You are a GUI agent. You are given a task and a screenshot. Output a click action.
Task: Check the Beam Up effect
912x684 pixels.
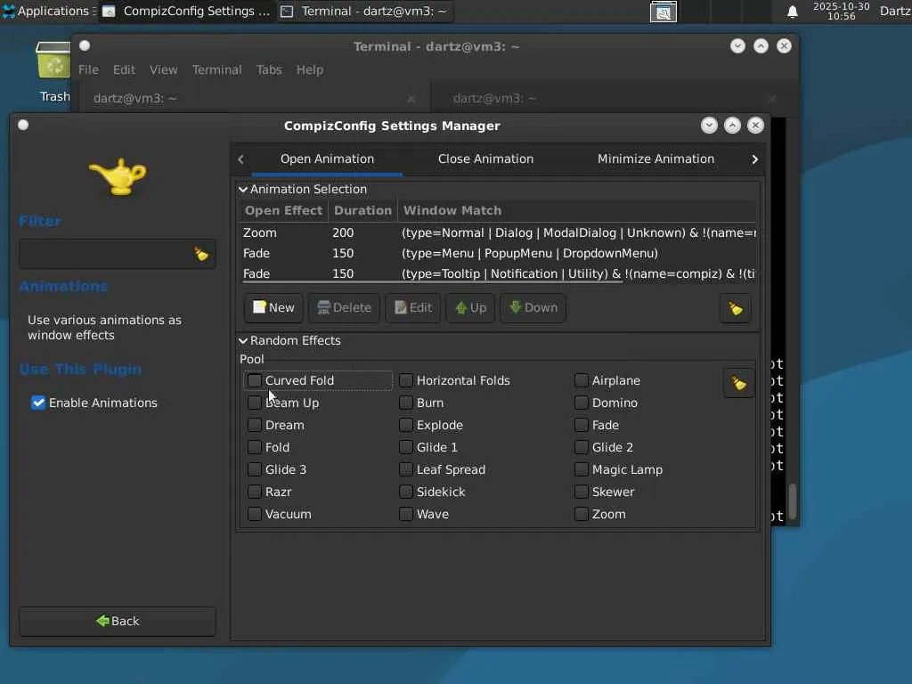[x=254, y=403]
